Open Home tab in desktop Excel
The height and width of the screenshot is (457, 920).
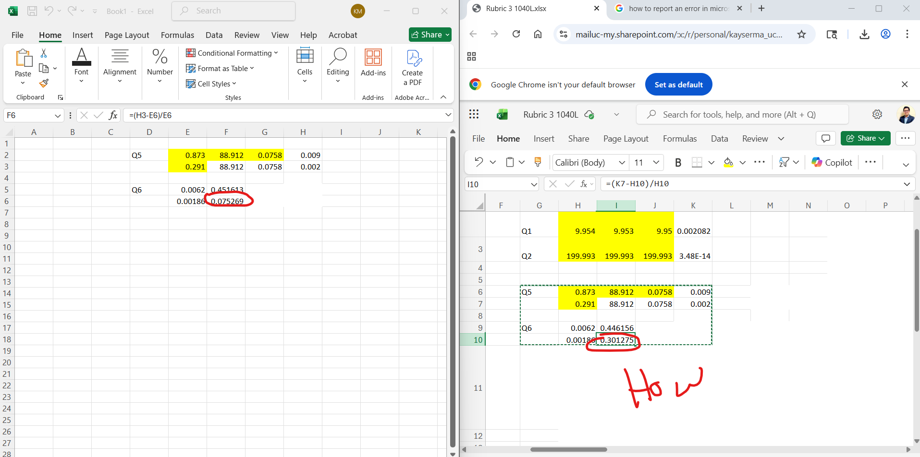(x=50, y=35)
